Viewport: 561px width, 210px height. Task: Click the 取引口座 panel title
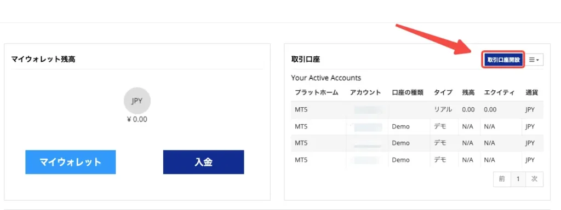pos(306,60)
